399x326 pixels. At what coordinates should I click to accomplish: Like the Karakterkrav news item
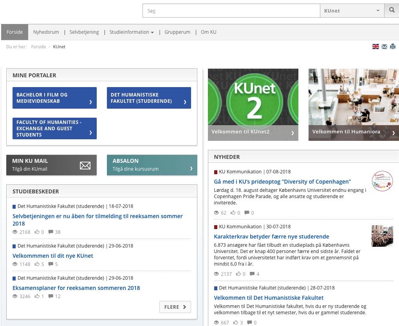238,273
